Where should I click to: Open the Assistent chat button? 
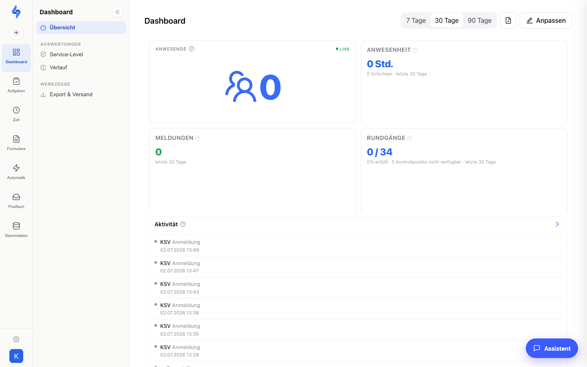coord(552,348)
